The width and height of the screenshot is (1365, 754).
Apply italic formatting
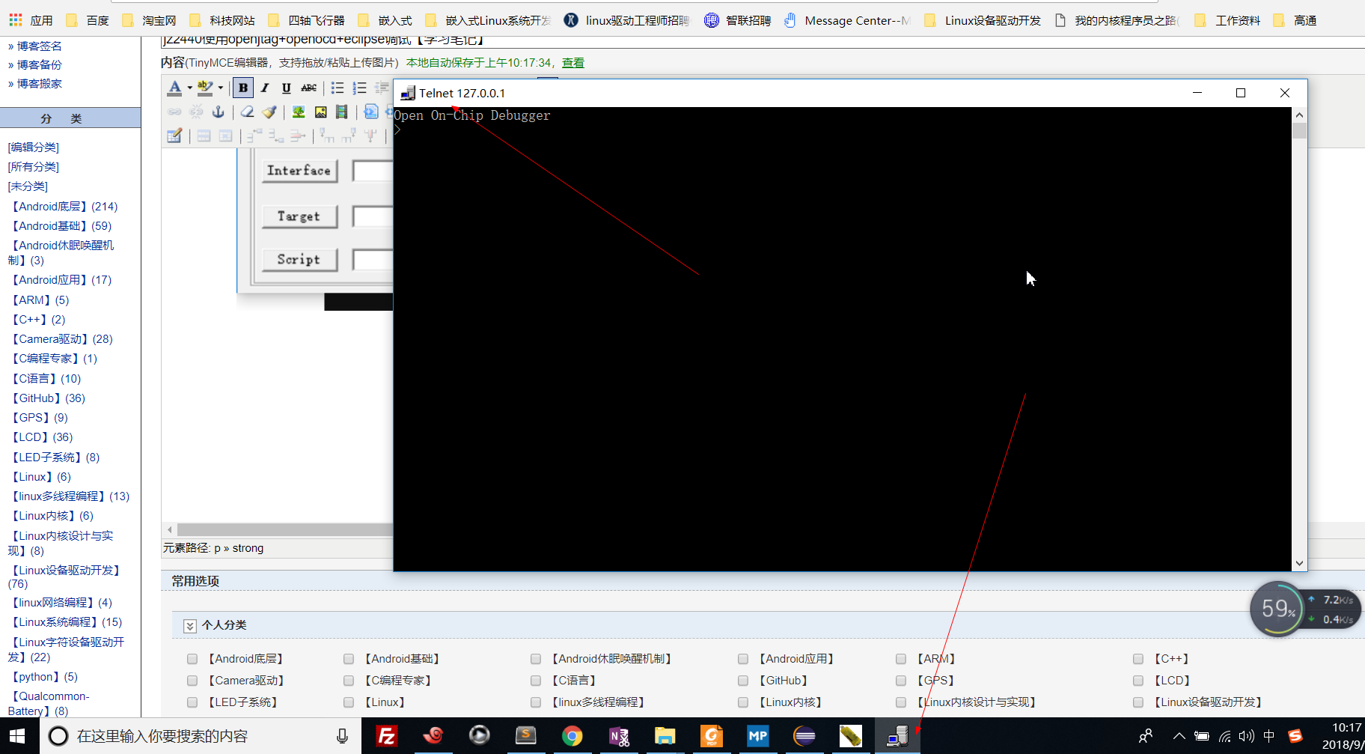point(264,88)
